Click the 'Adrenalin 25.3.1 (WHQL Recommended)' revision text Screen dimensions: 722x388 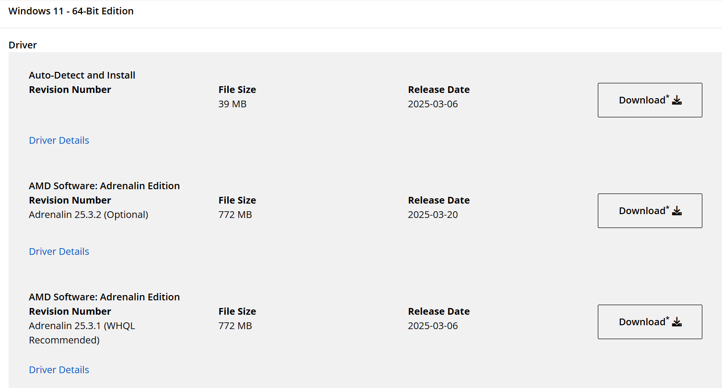[82, 333]
